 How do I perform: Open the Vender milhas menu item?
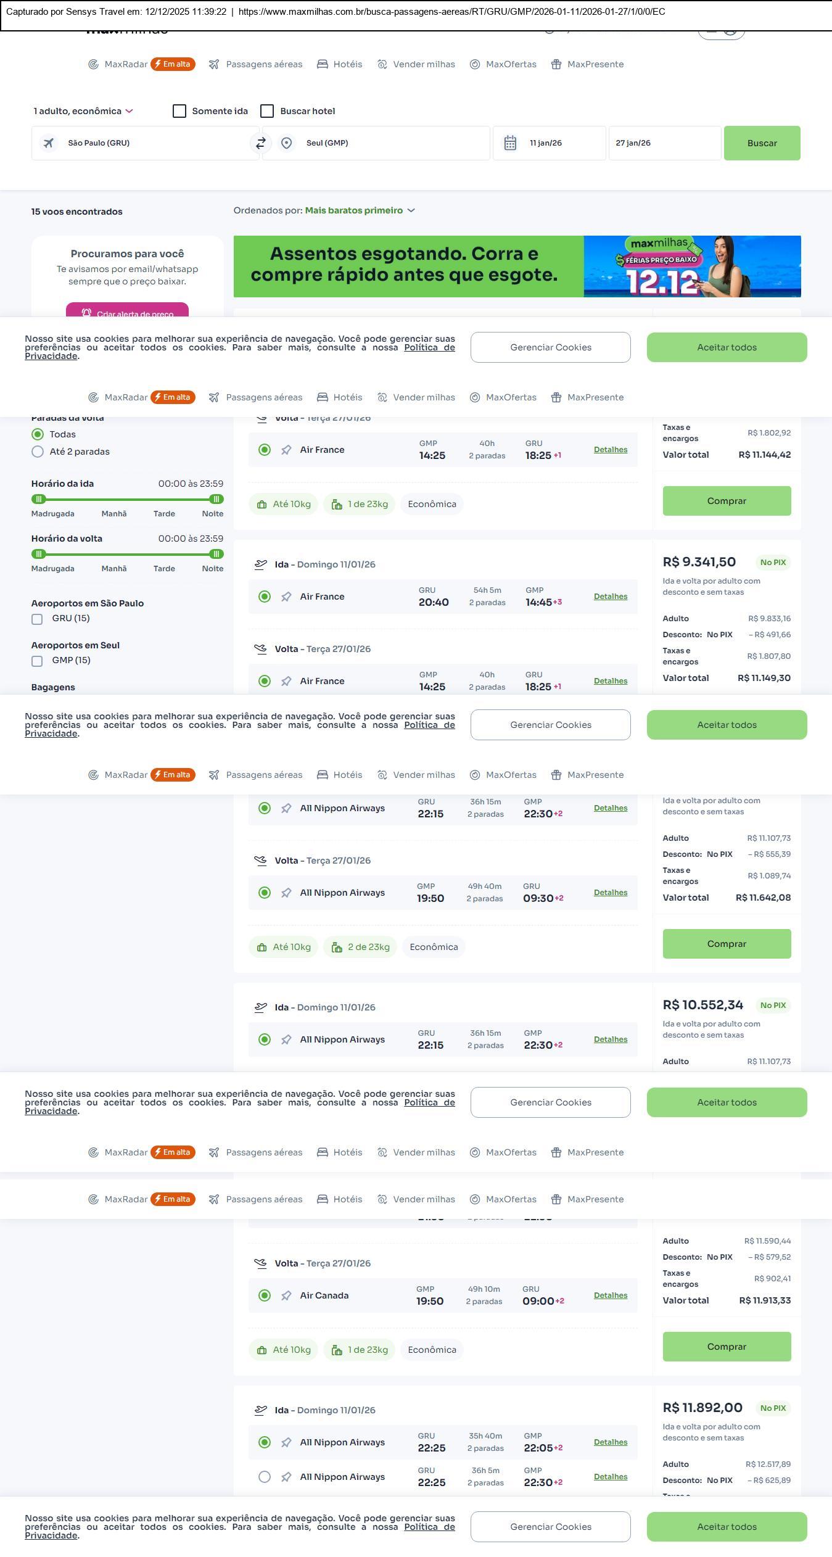coord(424,64)
